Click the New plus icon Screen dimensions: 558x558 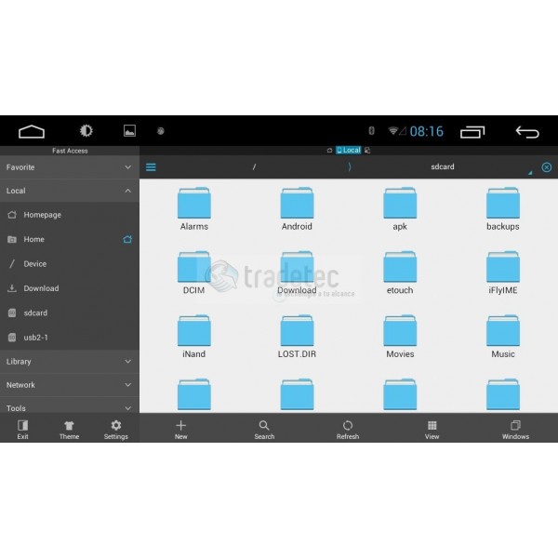coord(180,426)
